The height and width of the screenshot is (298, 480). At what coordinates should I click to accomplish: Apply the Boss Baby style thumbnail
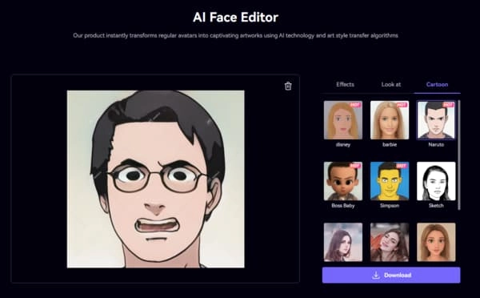343,181
